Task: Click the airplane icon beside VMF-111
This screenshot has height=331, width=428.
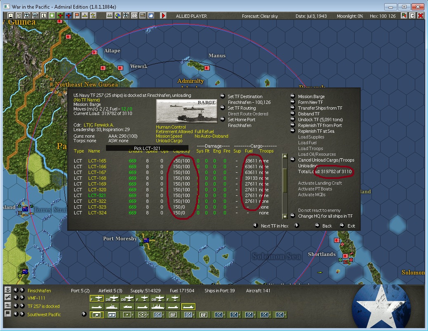Action: coord(8,298)
